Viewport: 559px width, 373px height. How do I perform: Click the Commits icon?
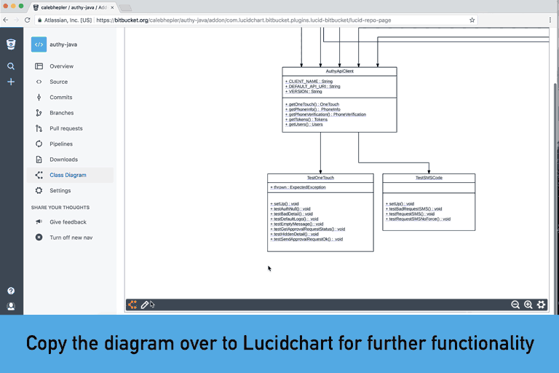(39, 97)
